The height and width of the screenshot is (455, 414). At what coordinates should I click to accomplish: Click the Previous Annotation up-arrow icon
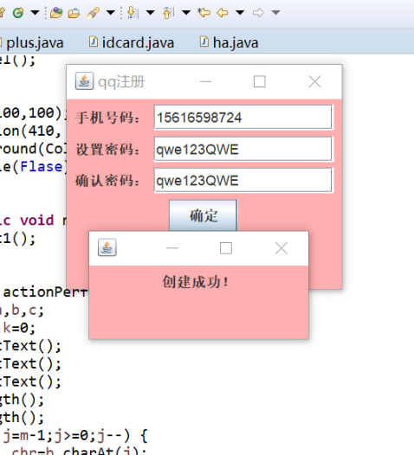pyautogui.click(x=168, y=13)
